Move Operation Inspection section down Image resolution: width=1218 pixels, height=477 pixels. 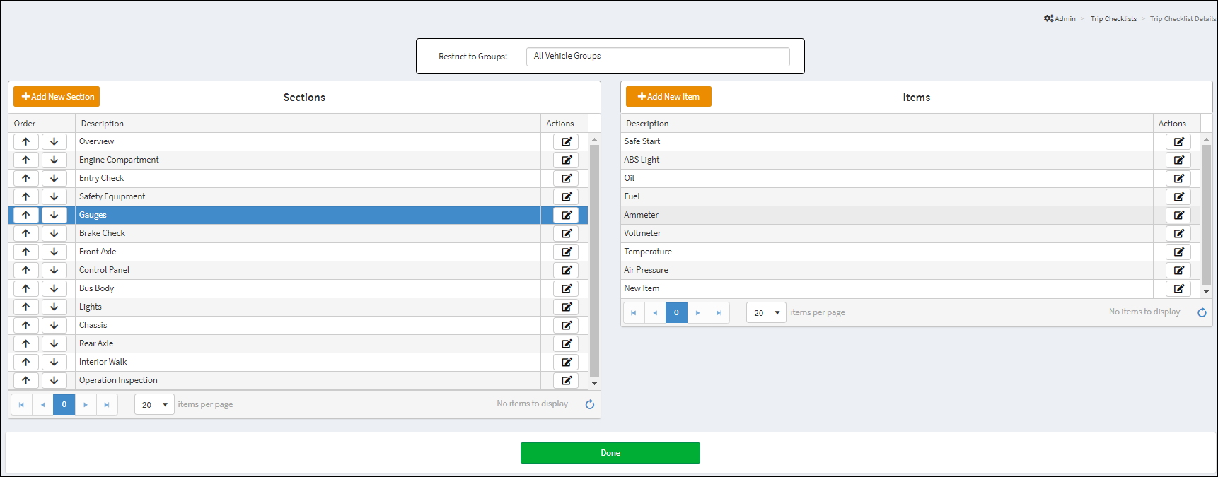pos(54,380)
